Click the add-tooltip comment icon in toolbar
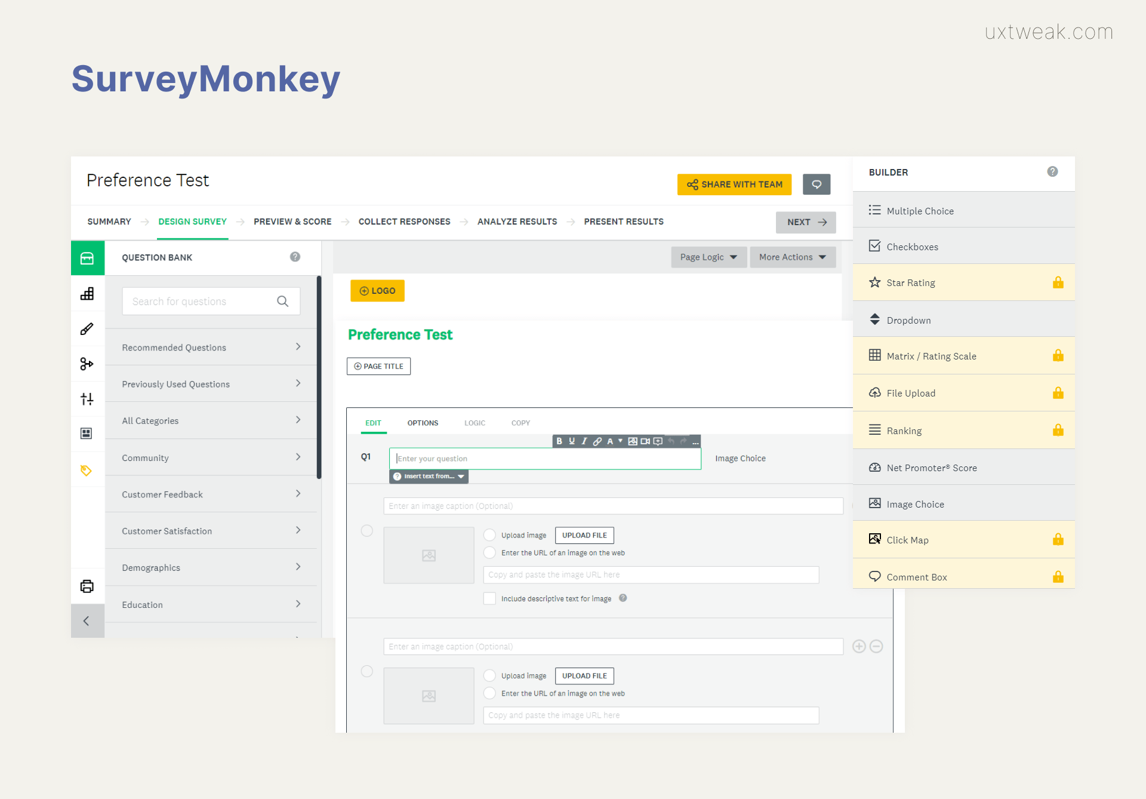1146x799 pixels. coord(658,441)
